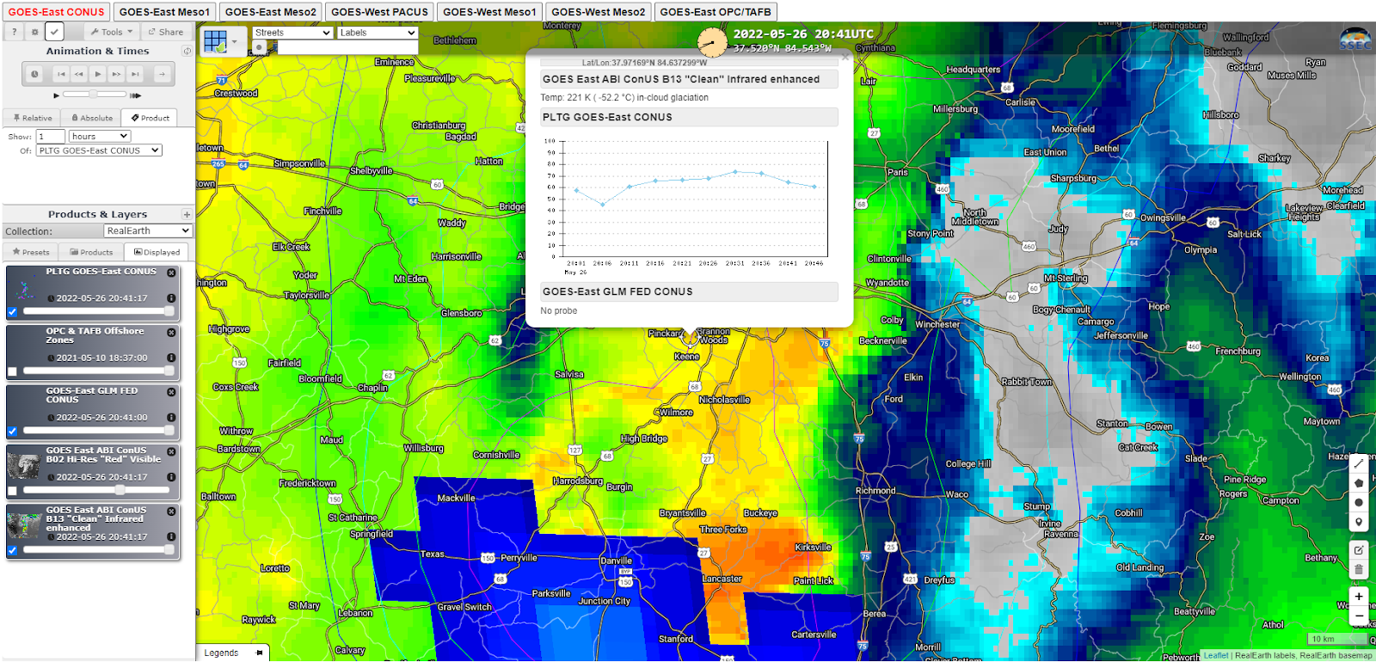Show info for B13 Clean Infrared layer
Viewport: 1376px width, 662px height.
[x=171, y=536]
